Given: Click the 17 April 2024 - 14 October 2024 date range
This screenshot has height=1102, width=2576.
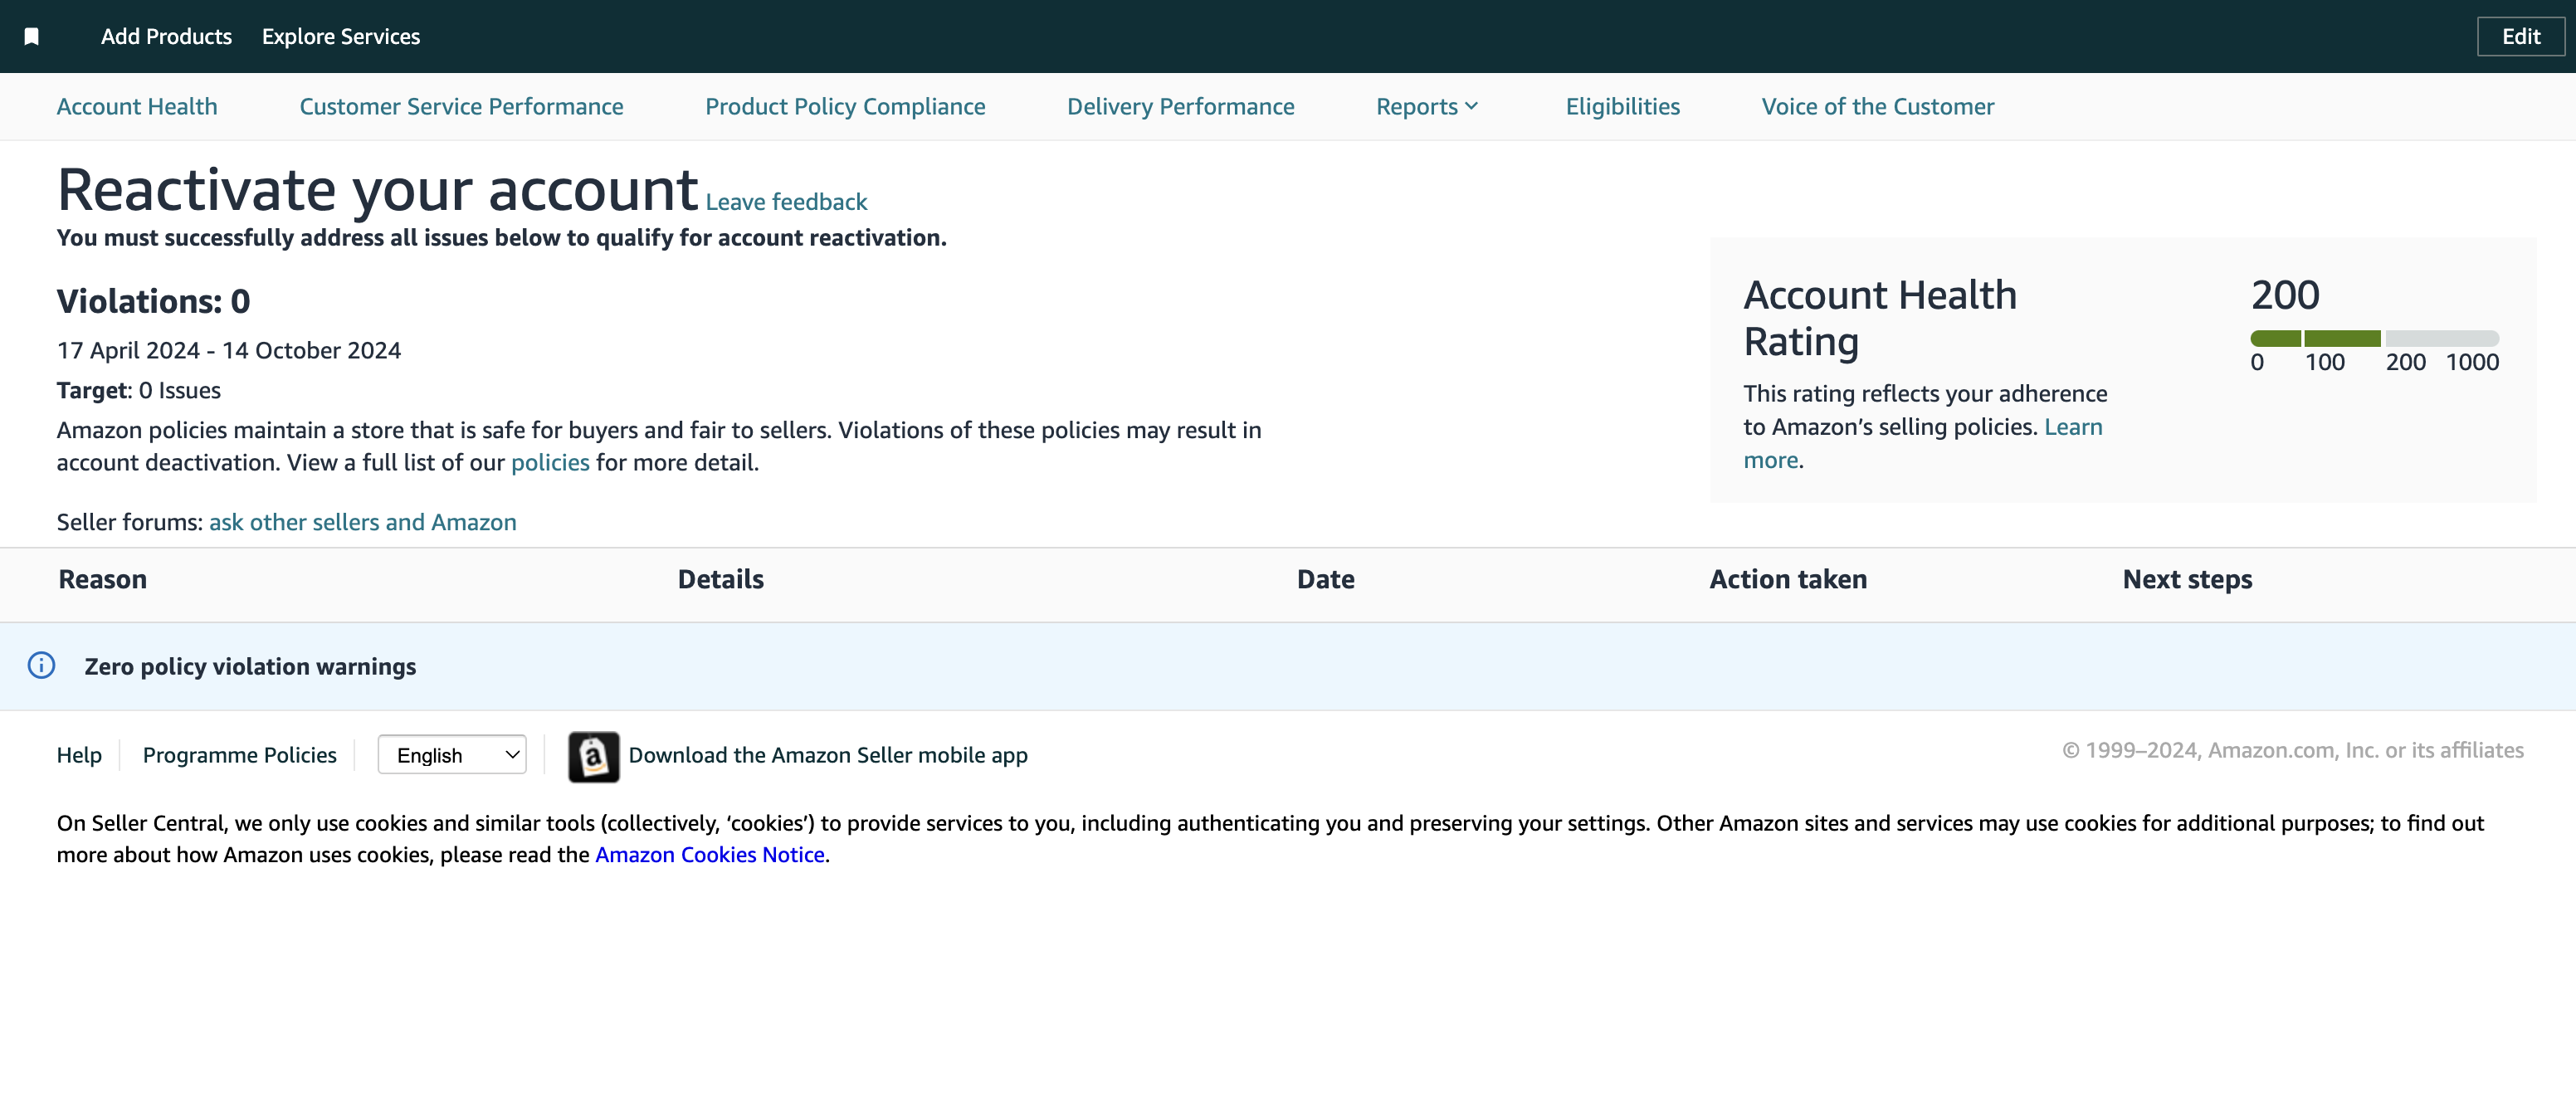Looking at the screenshot, I should tap(229, 350).
